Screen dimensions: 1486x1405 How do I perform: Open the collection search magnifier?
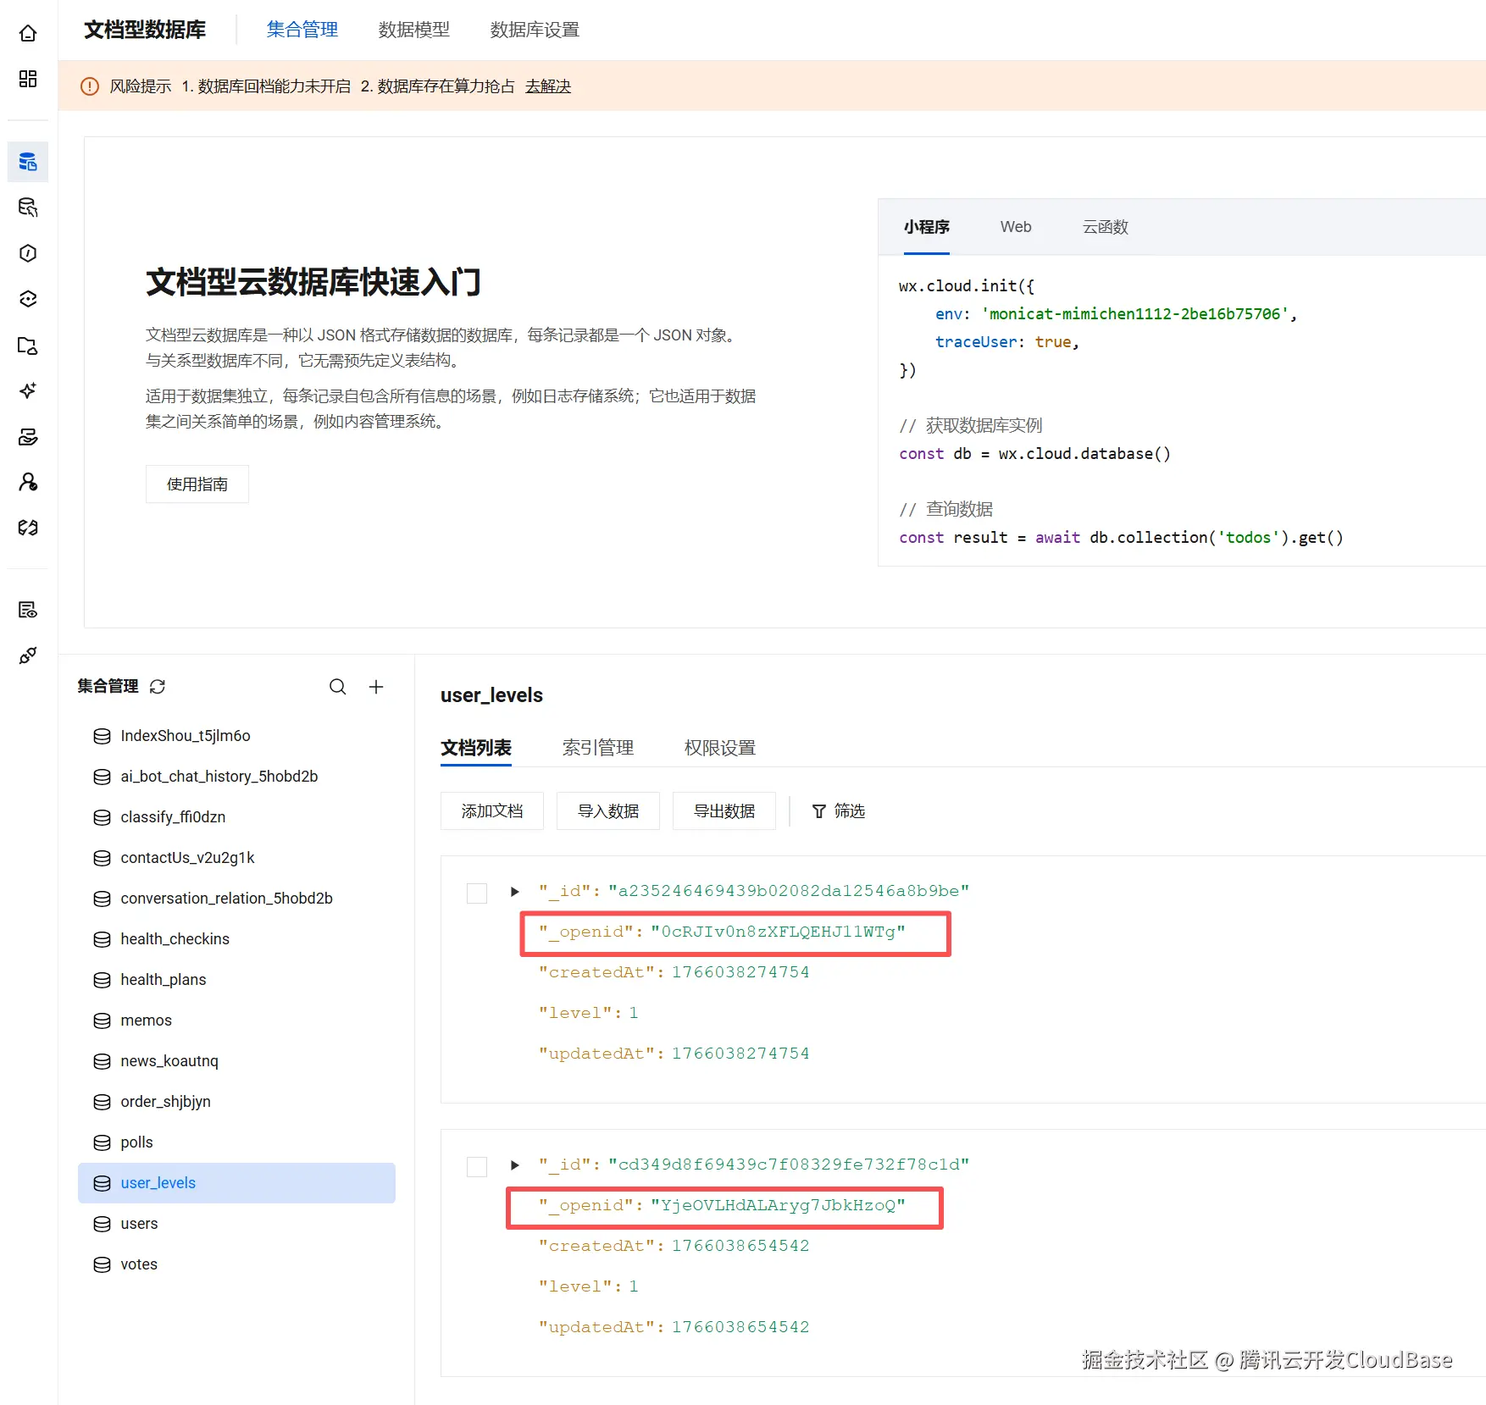pos(337,687)
